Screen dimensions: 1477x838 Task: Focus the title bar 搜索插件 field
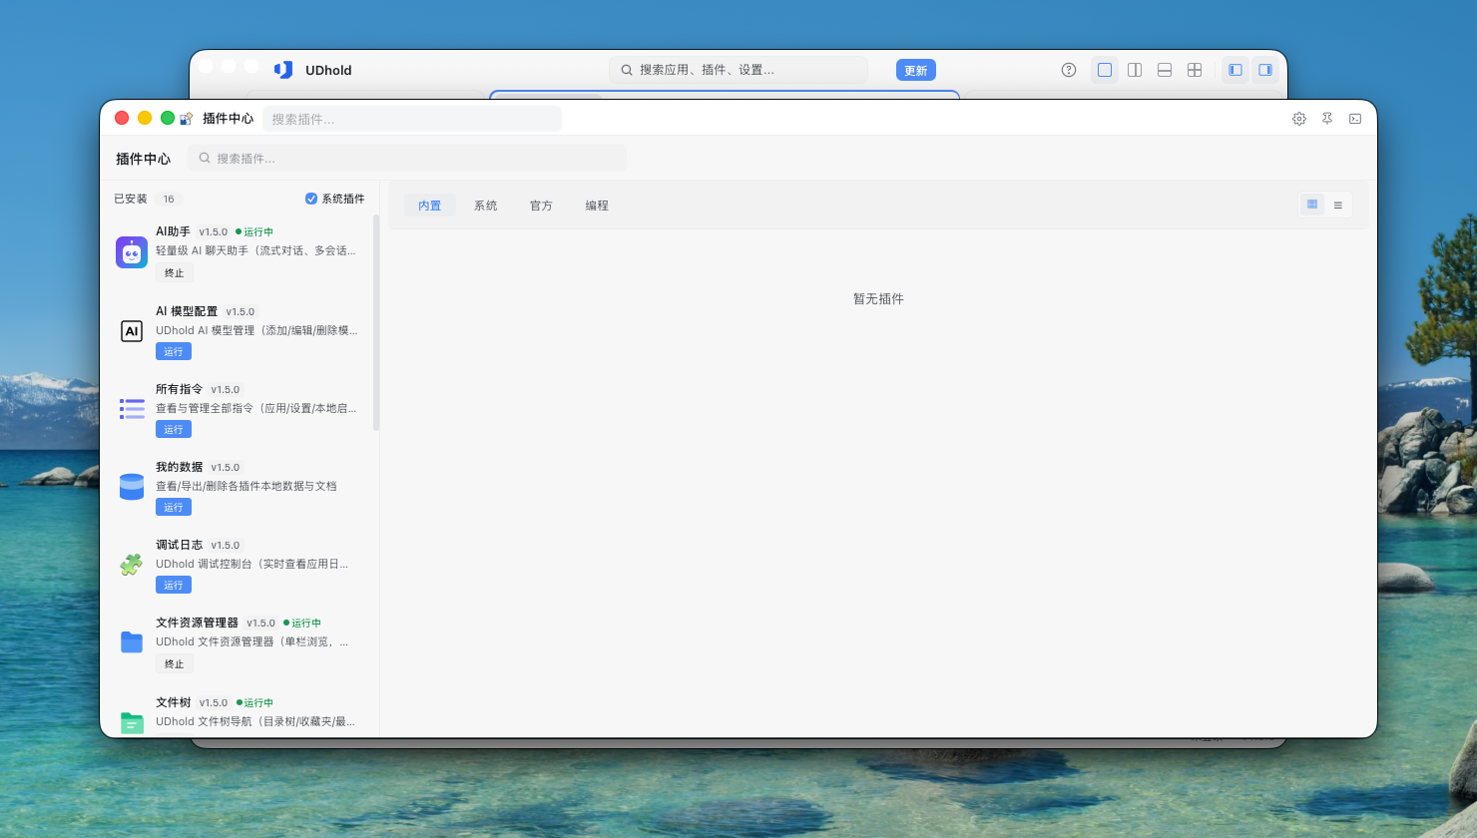(x=412, y=119)
